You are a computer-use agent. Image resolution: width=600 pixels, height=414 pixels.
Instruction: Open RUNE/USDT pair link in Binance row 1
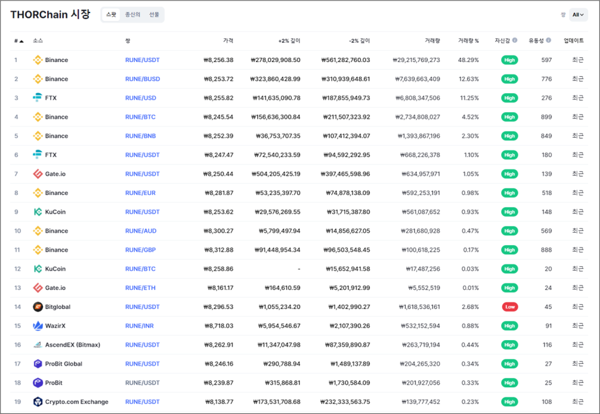pyautogui.click(x=142, y=60)
